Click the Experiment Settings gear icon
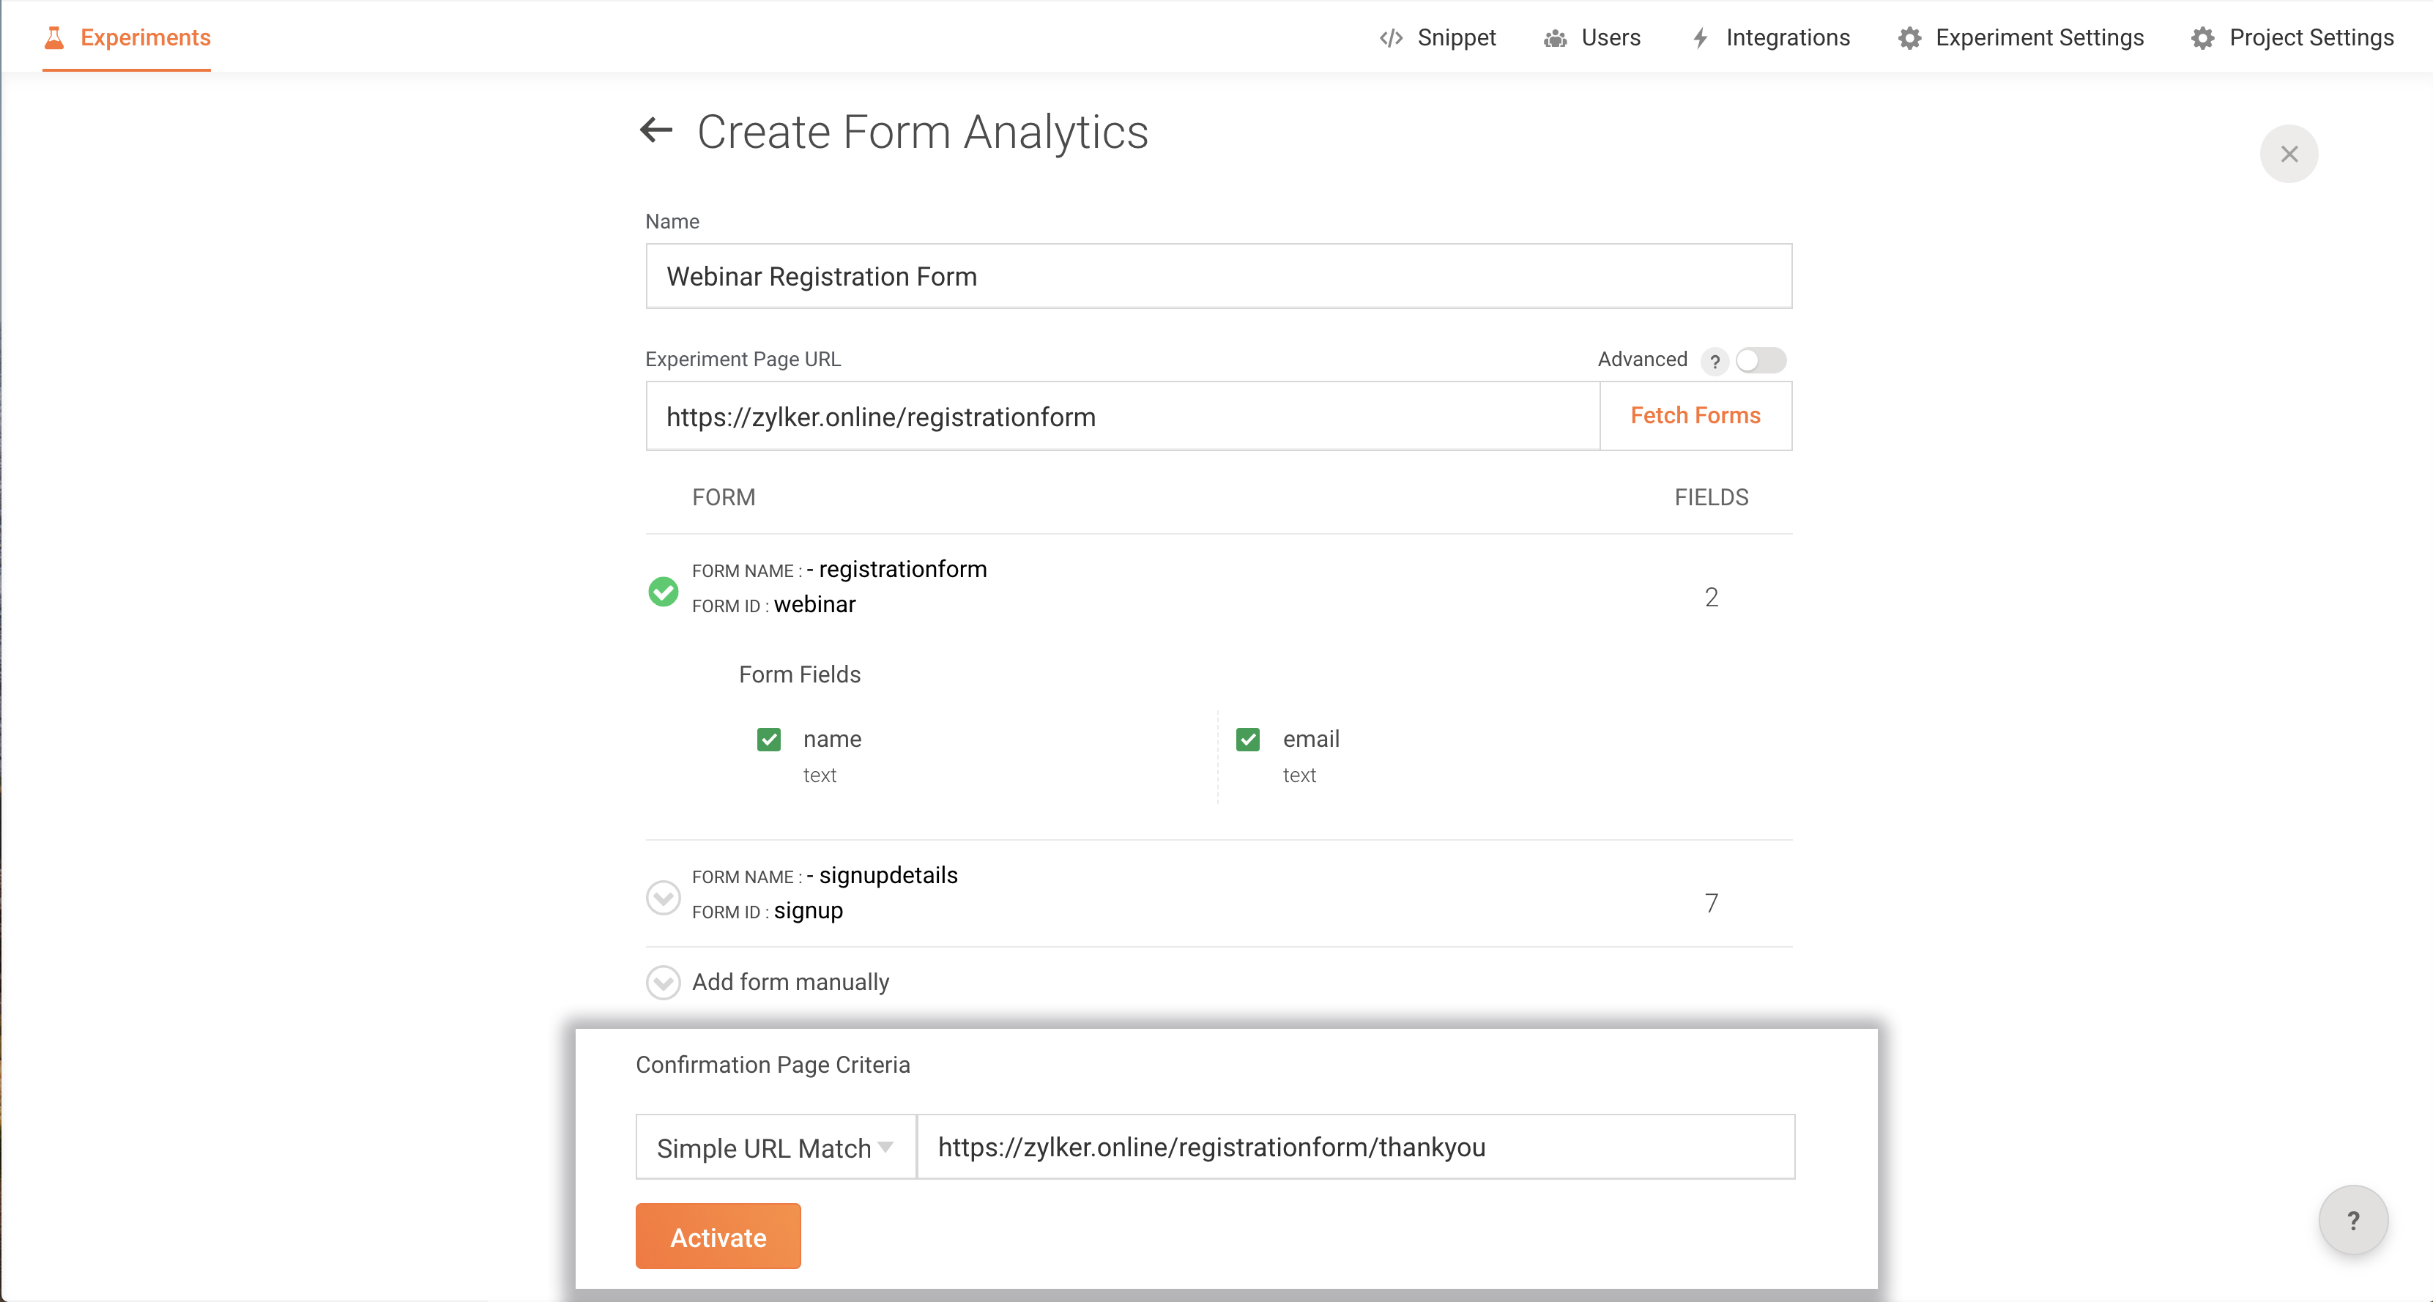This screenshot has width=2433, height=1302. pyautogui.click(x=1910, y=38)
